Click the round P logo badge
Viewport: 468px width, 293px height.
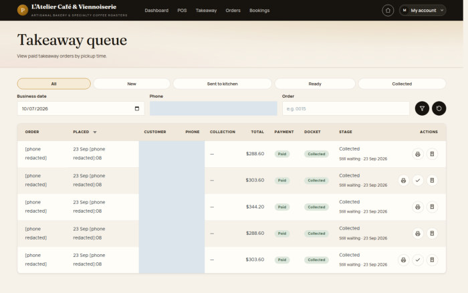23,10
